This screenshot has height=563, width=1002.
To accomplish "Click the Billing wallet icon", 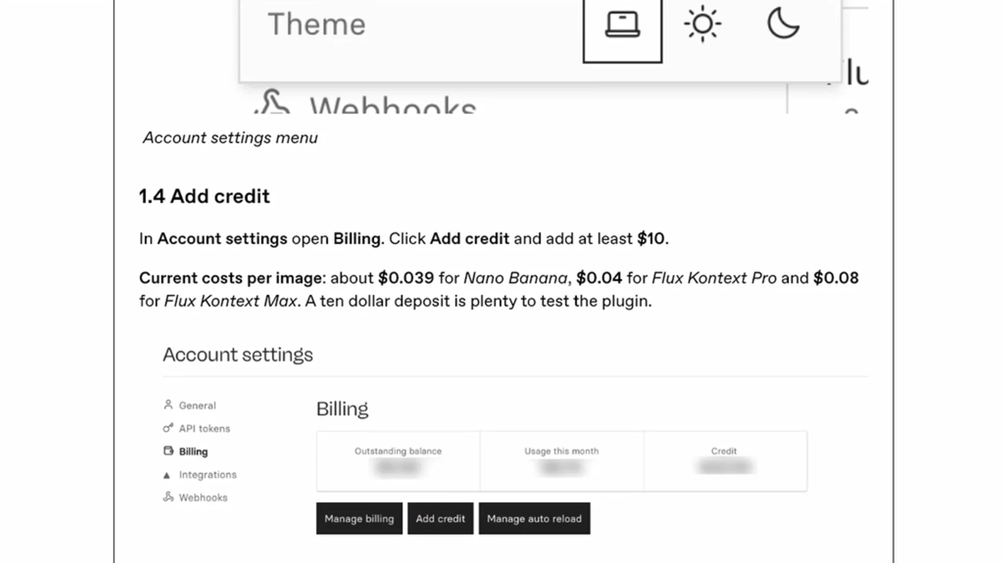I will pos(168,451).
